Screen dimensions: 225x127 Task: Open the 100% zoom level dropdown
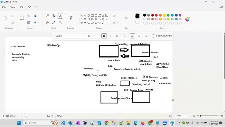pos(182,116)
